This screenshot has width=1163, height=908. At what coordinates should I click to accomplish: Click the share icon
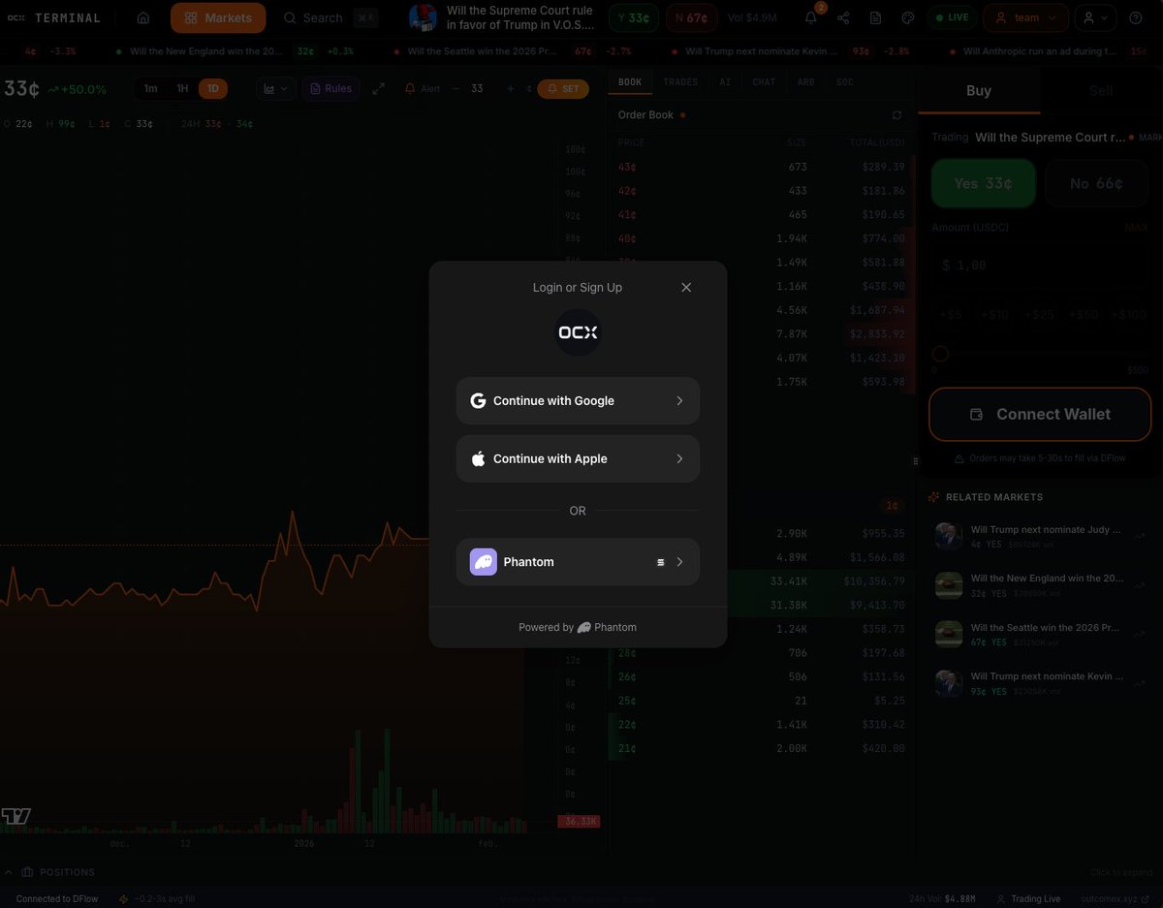point(843,17)
